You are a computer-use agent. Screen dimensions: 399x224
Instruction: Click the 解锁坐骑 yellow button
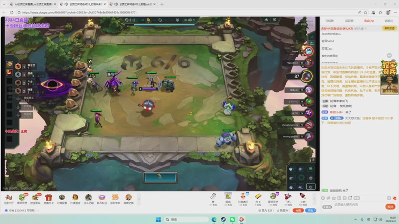tap(390, 28)
